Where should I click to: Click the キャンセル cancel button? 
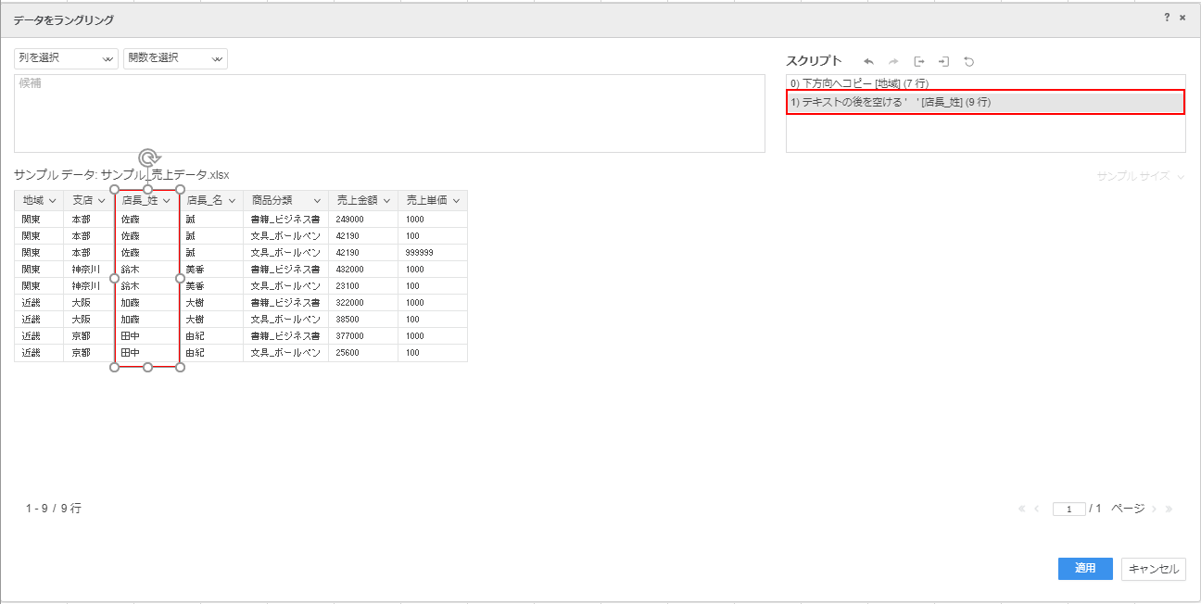(x=1154, y=569)
